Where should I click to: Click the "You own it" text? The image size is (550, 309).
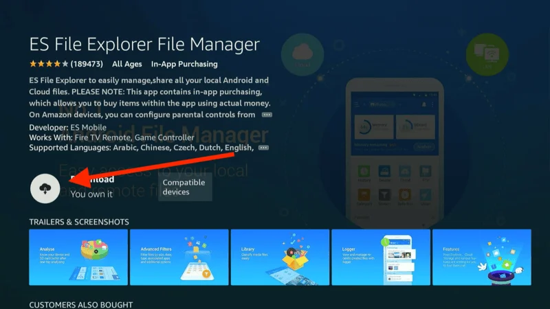tap(91, 194)
